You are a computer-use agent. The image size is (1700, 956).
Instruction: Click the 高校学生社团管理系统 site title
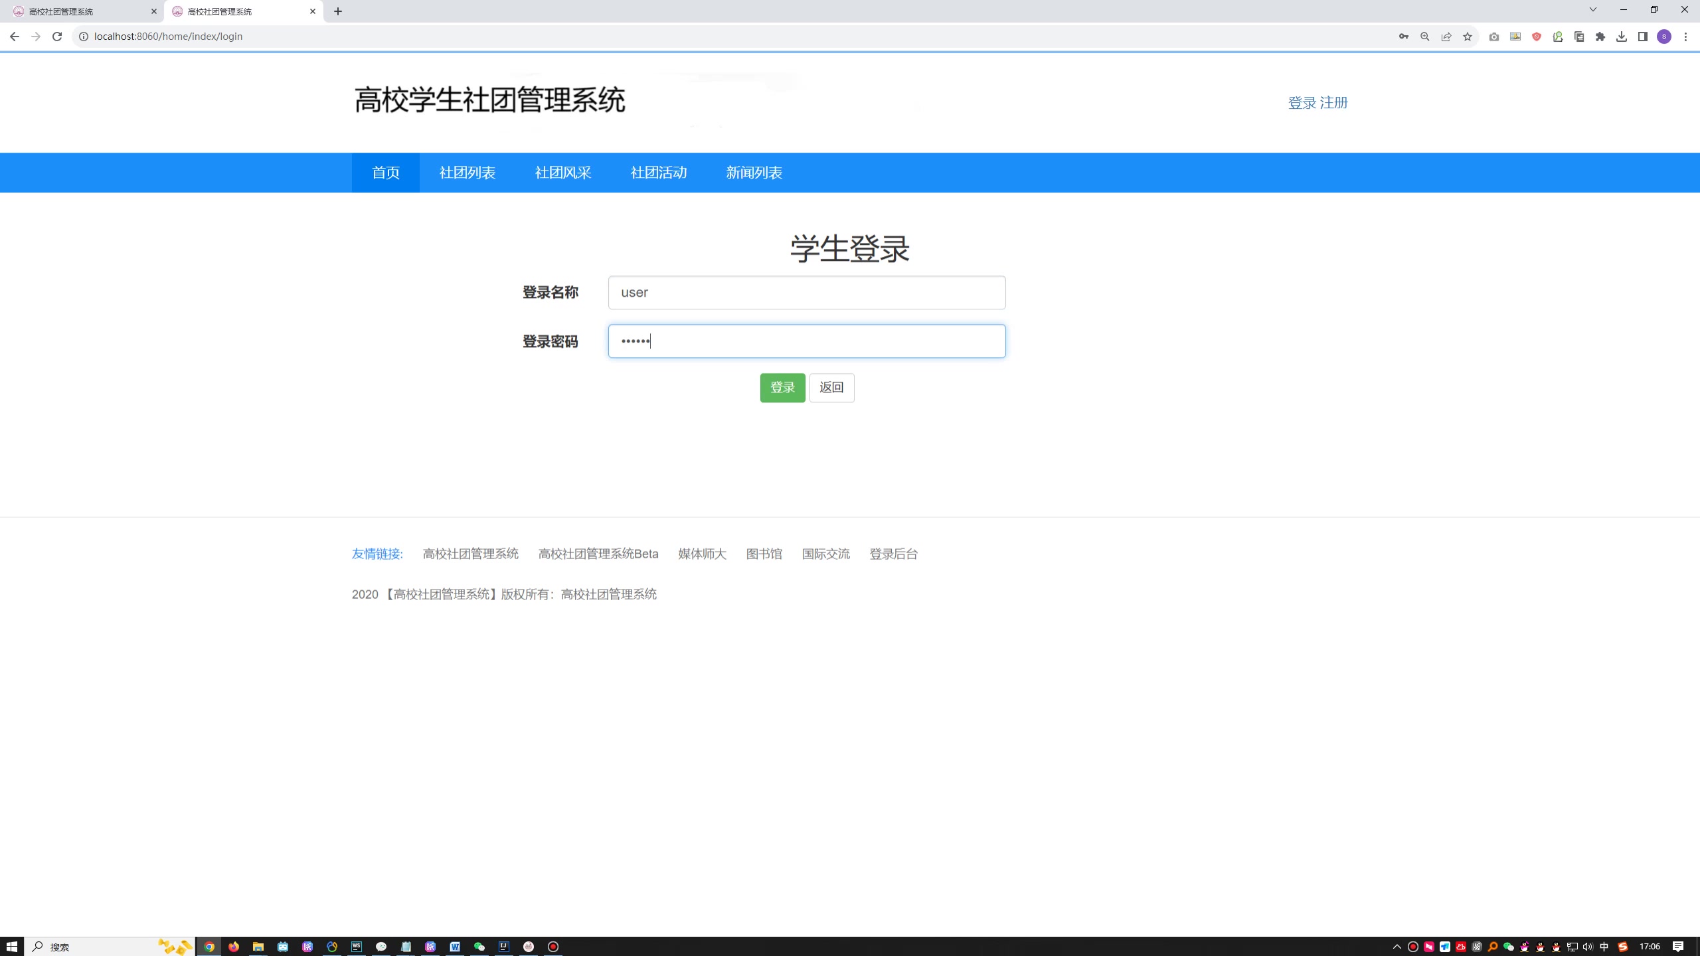click(489, 100)
